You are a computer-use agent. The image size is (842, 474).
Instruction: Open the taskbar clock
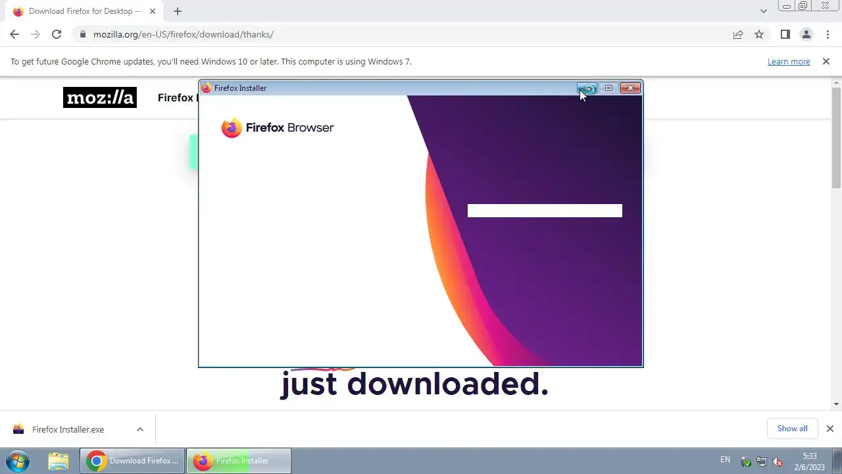[809, 461]
